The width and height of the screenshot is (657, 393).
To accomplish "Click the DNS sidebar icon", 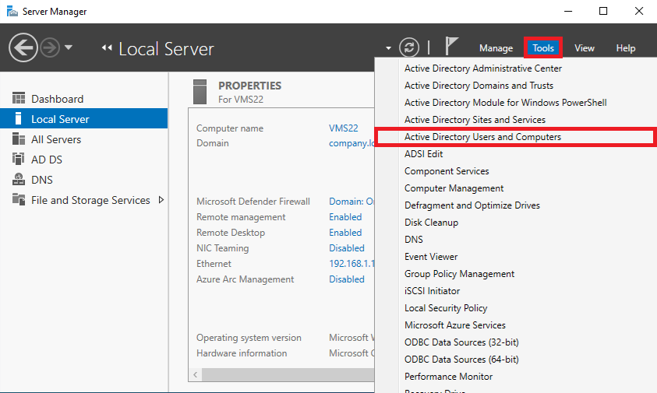I will point(19,179).
